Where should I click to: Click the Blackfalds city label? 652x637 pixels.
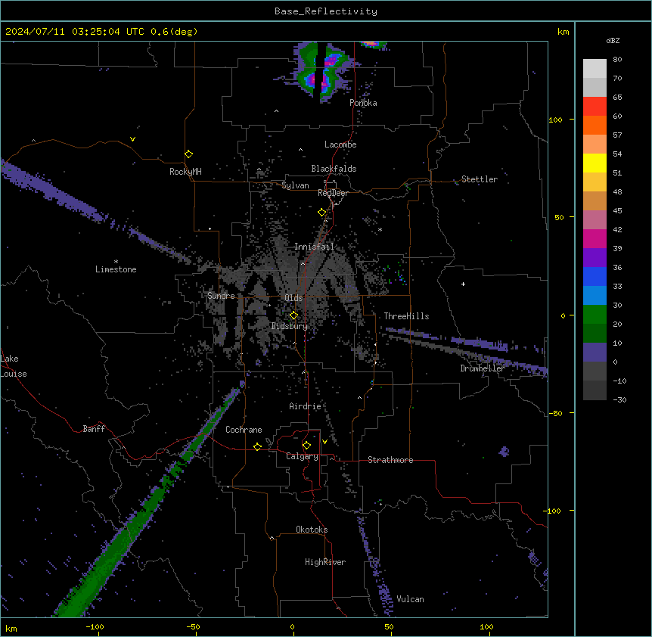(x=334, y=169)
